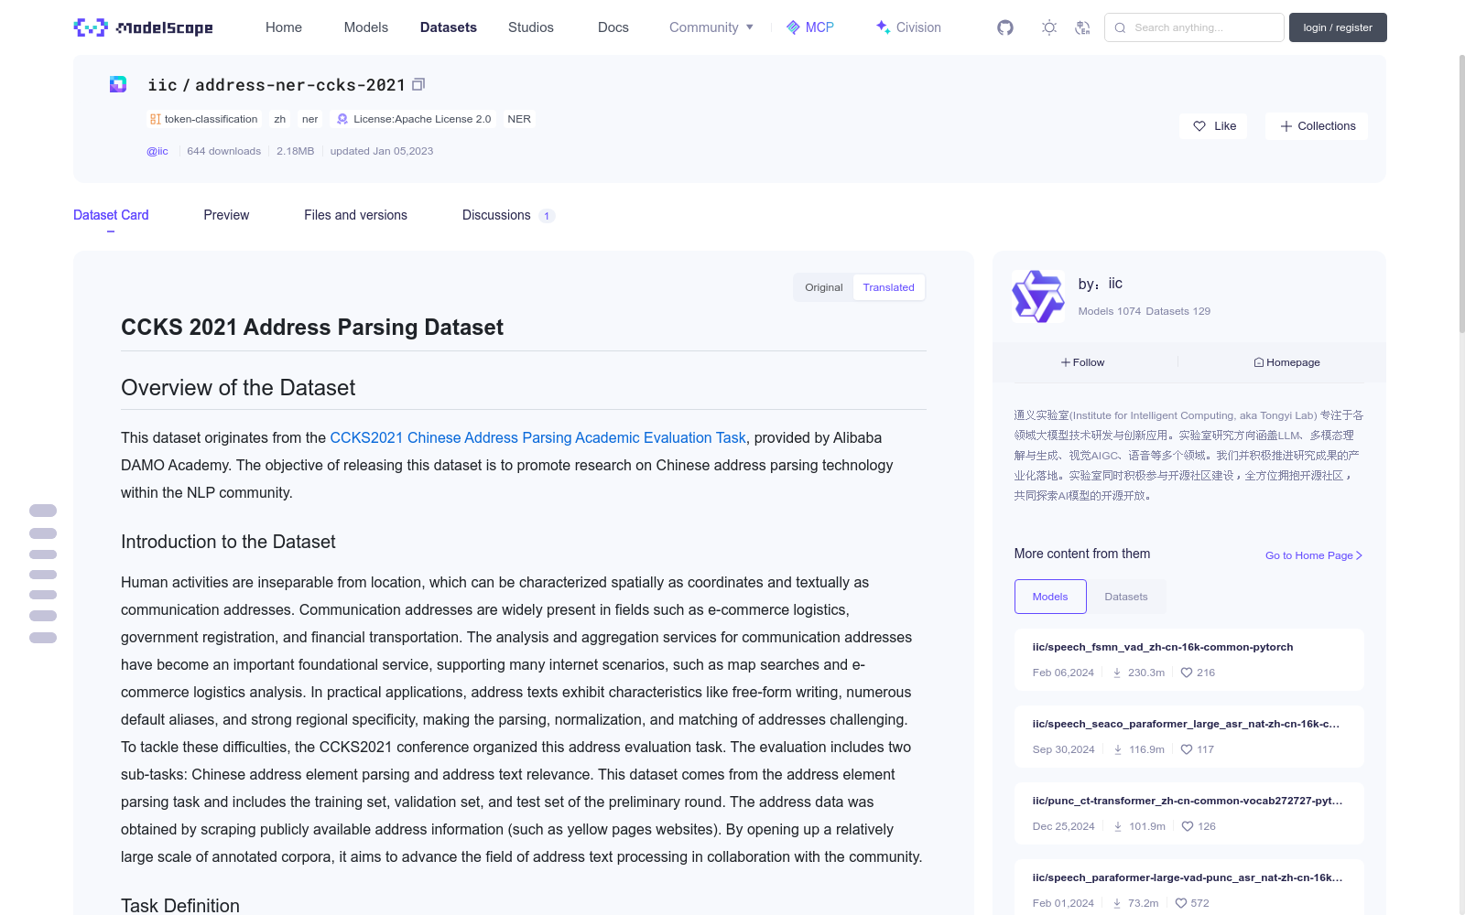Click heart icon showing 126 likes

(1188, 826)
